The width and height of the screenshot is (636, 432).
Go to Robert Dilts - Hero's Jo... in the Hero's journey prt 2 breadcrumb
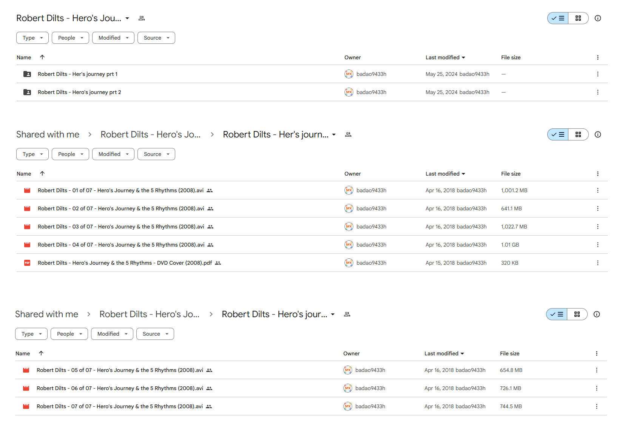(x=149, y=314)
